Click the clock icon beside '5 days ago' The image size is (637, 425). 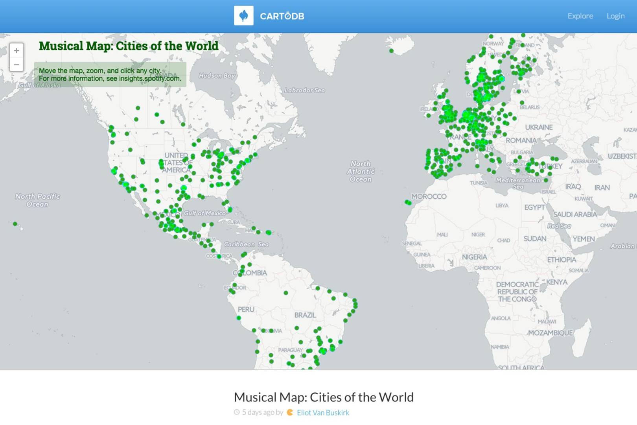(x=237, y=412)
